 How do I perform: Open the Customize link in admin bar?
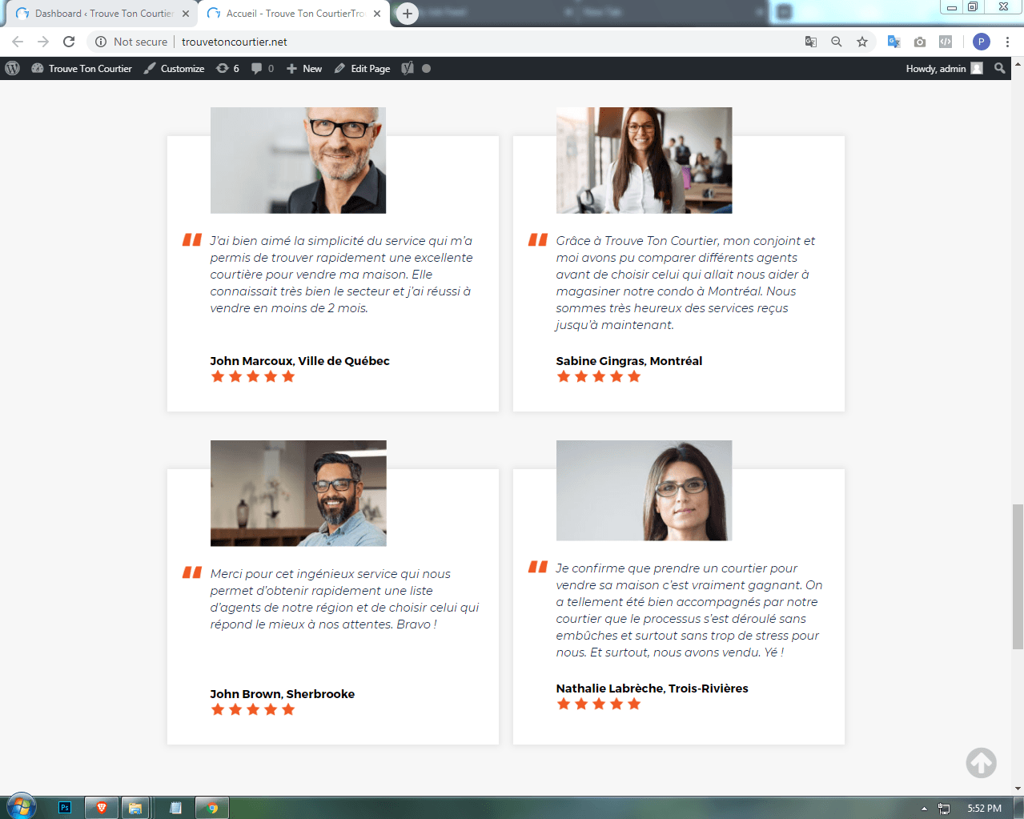174,68
